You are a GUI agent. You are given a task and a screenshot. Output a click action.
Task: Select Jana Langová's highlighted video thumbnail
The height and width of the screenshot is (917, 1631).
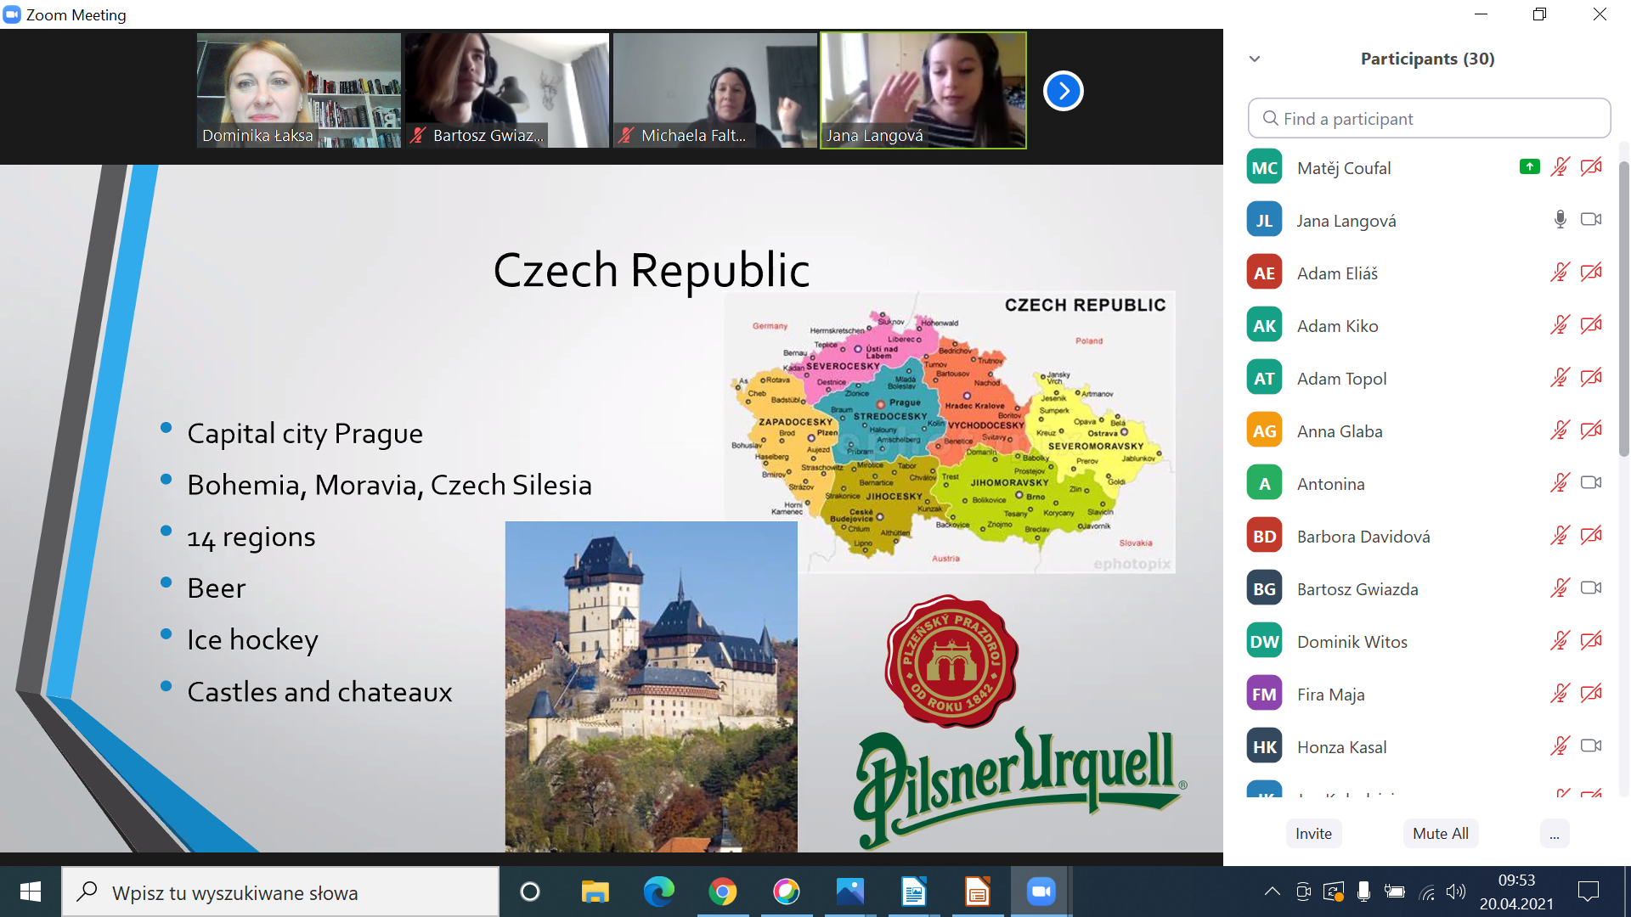click(923, 90)
